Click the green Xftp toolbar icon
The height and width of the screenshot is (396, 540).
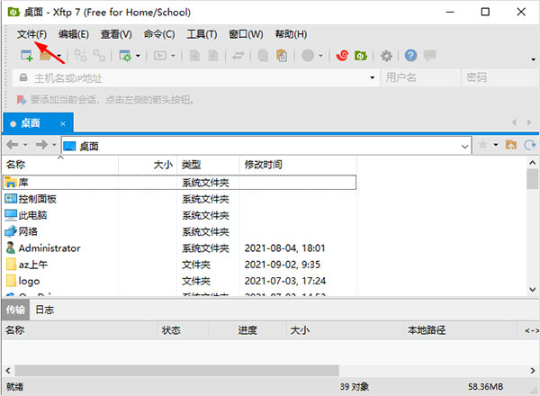[x=361, y=56]
